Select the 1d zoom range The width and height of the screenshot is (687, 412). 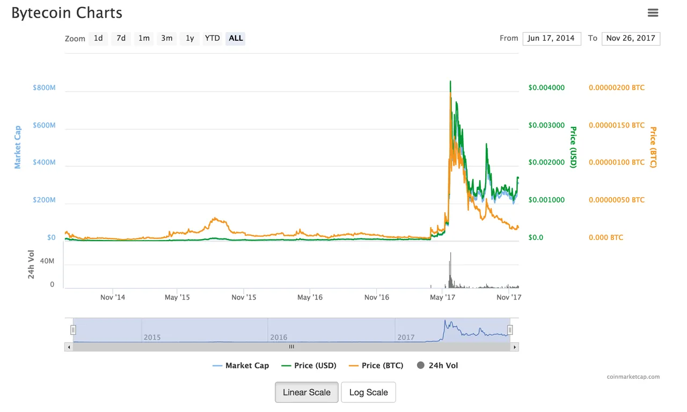coord(98,38)
